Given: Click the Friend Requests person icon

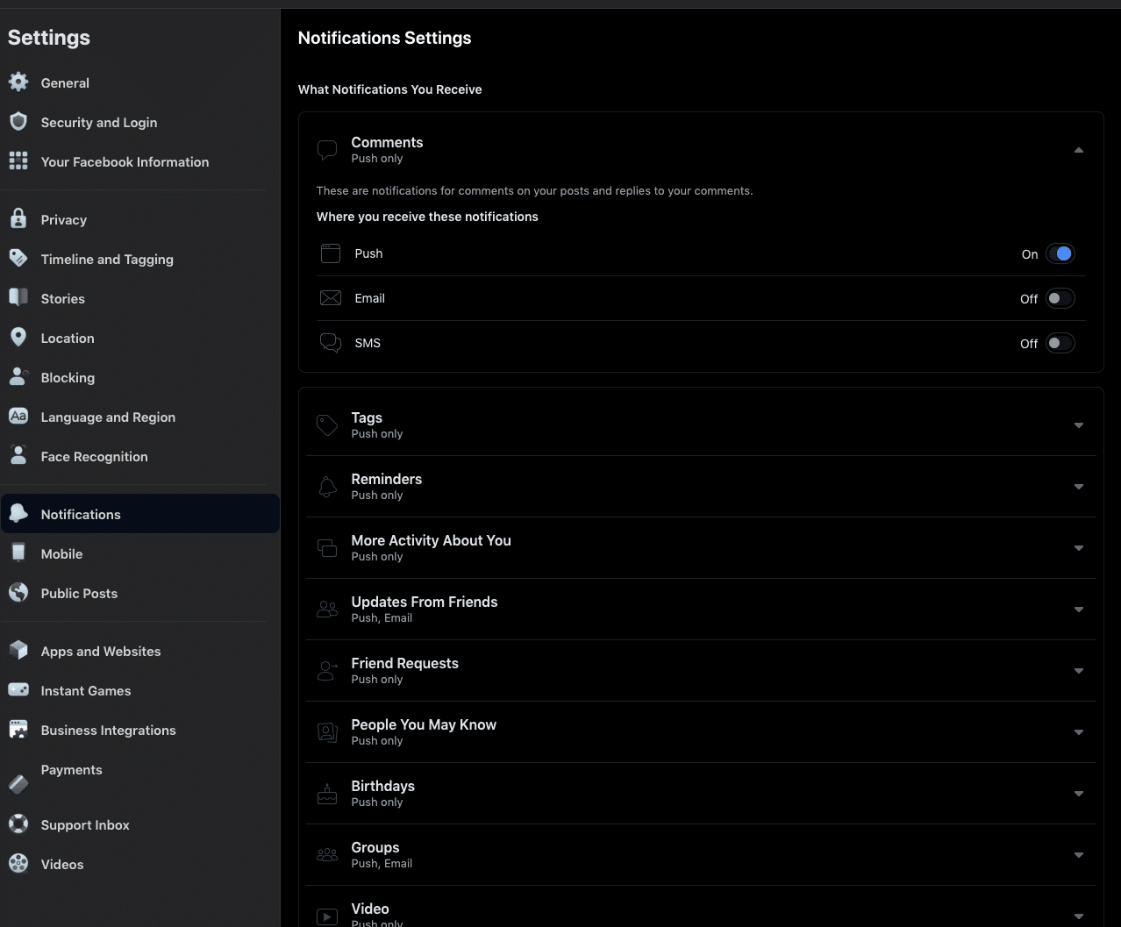Looking at the screenshot, I should (x=327, y=671).
